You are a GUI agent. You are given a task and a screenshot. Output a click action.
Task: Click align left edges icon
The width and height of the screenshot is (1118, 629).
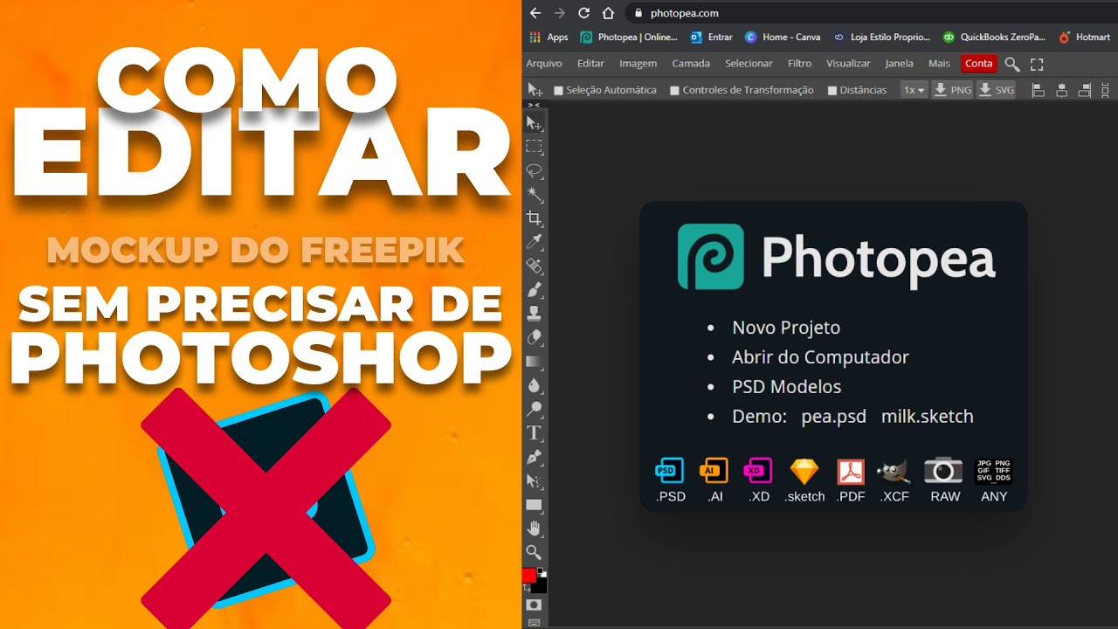point(1039,90)
